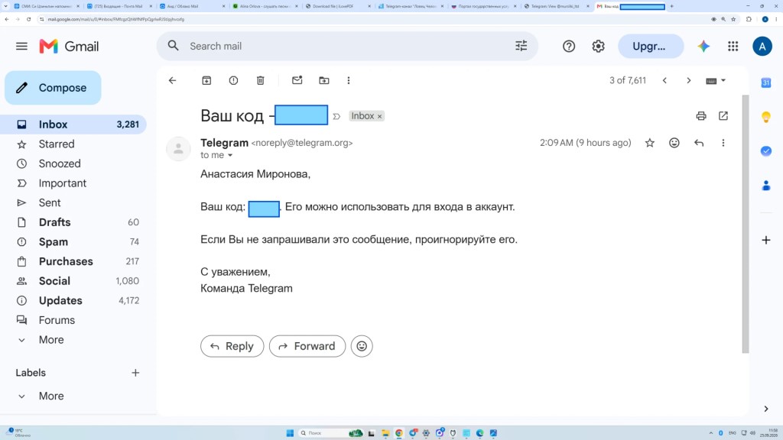Forward this email

pos(307,346)
